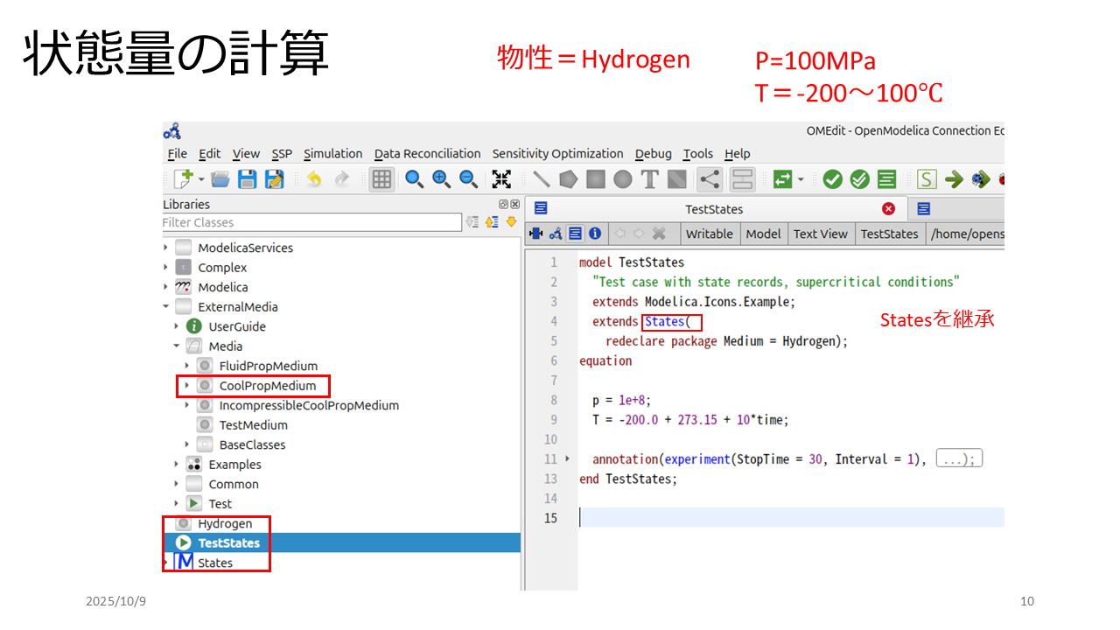
Task: Select the Ellipse shape tool
Action: 622,179
